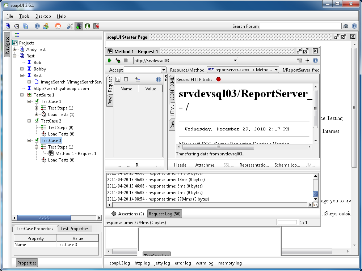Screen dimensions: 362x271
Task: Click the binoculars Search Forum icon
Action: click(x=346, y=26)
